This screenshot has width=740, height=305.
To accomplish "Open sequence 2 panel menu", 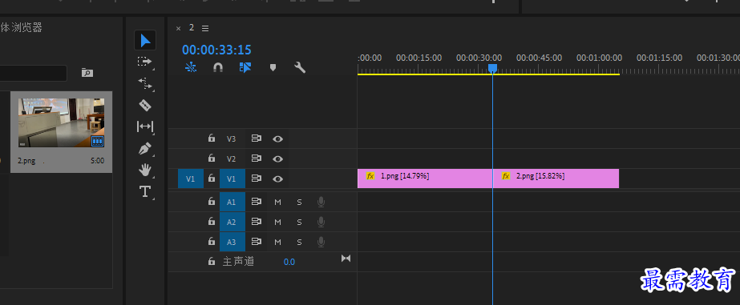I will pos(205,28).
